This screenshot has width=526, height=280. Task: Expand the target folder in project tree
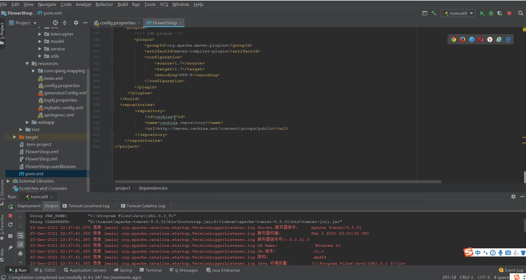click(15, 137)
